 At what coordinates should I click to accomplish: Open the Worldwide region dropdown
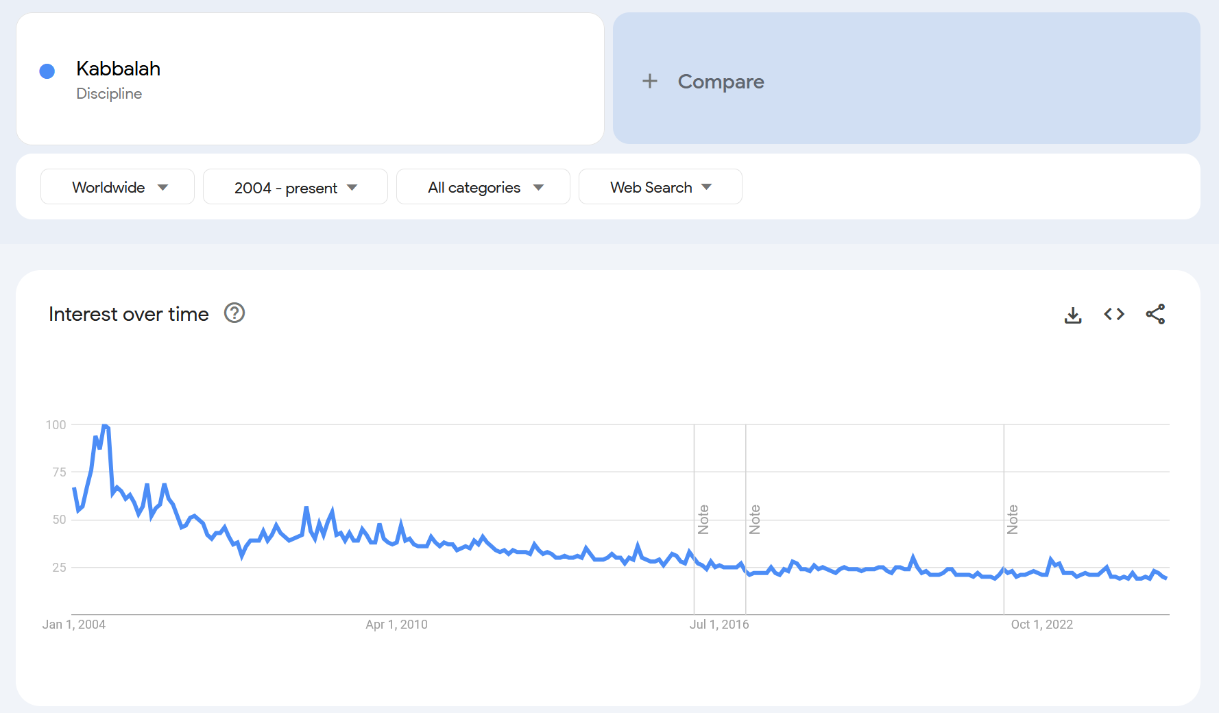point(117,187)
